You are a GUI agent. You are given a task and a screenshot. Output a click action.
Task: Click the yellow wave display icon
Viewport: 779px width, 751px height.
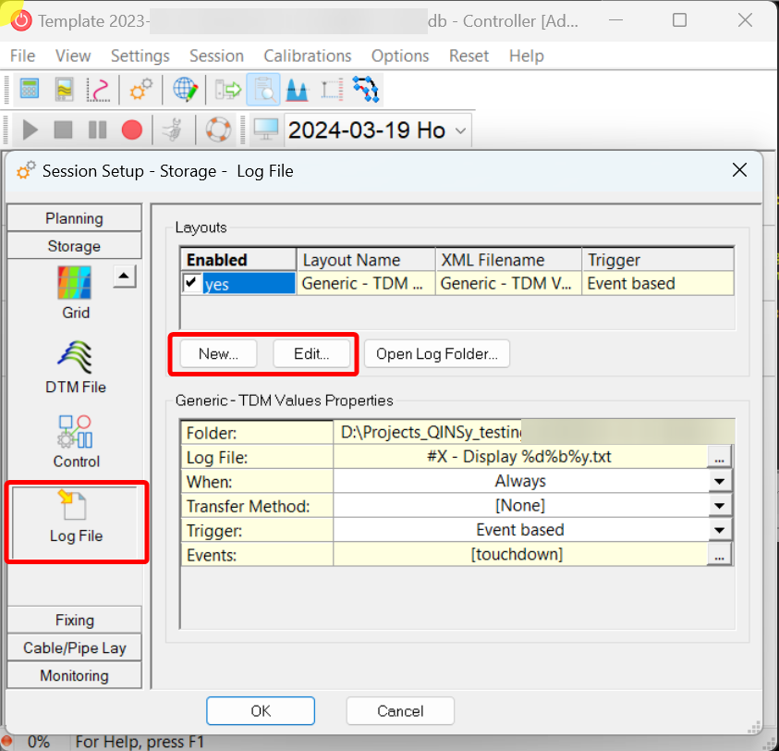tap(64, 90)
